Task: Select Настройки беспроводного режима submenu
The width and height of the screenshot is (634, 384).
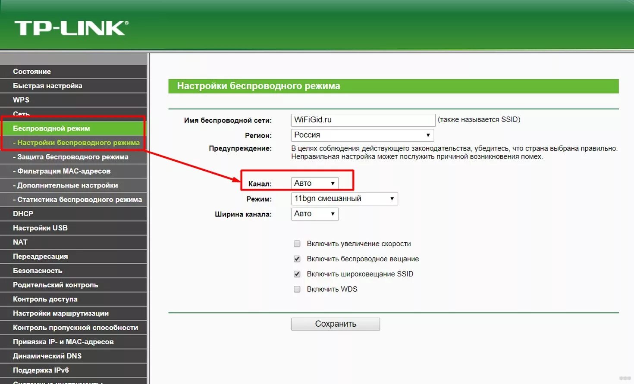Action: click(73, 143)
